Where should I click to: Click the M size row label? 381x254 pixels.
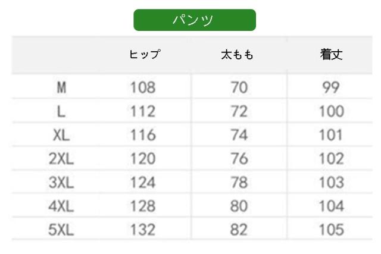pos(61,88)
